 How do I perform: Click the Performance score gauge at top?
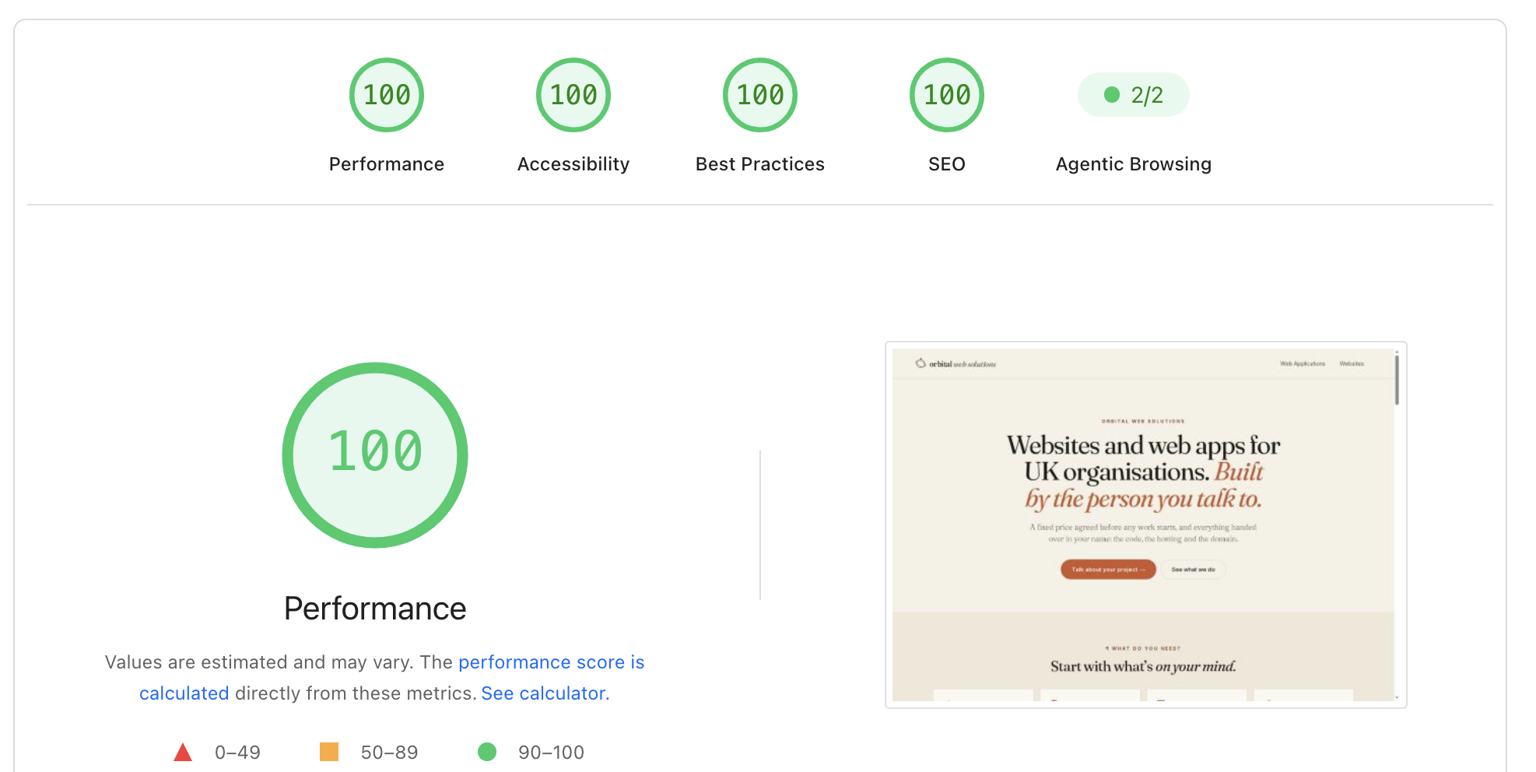[x=387, y=95]
